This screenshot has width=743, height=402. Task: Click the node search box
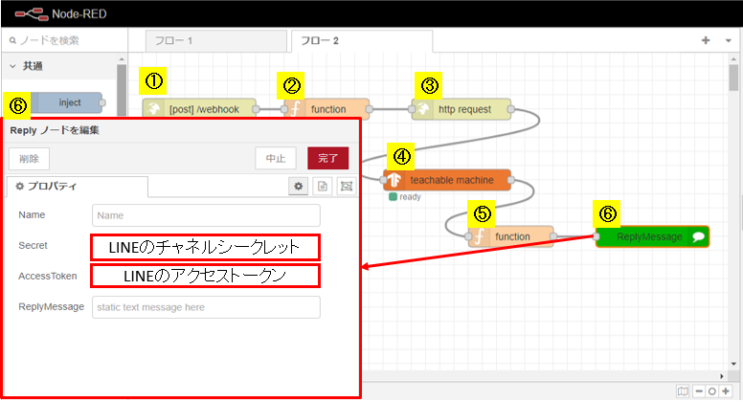pyautogui.click(x=65, y=40)
